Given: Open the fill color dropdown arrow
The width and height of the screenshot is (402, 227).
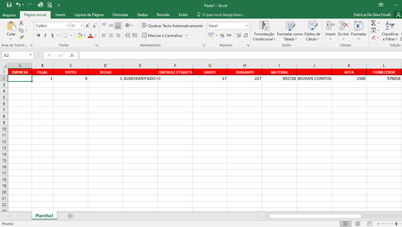Looking at the screenshot, I should (x=85, y=36).
